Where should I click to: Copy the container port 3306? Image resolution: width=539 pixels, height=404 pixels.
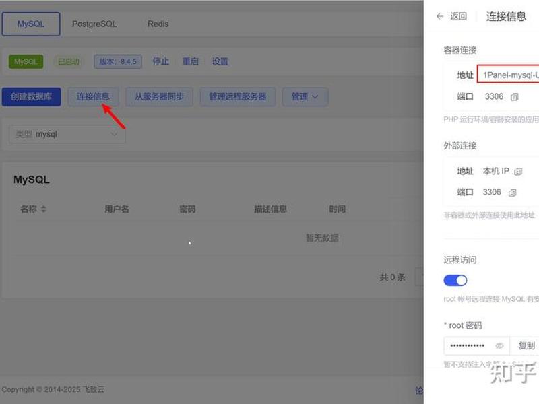(515, 97)
